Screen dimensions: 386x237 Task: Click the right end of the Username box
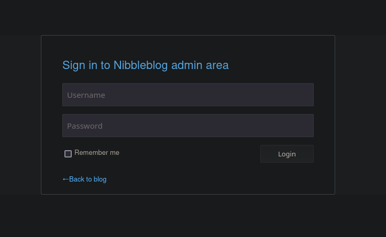[304, 95]
